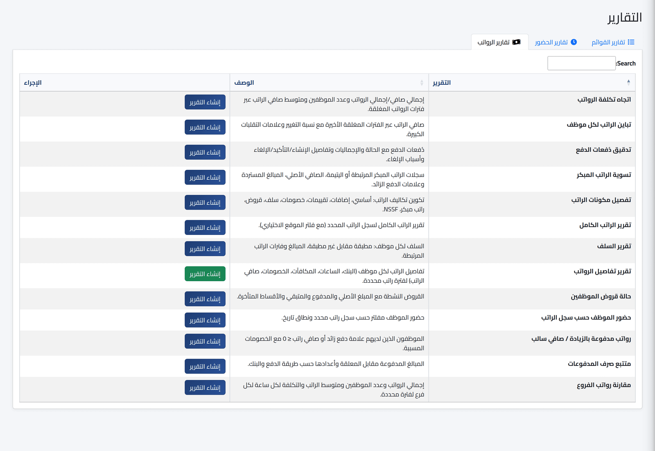
Task: Click the money icon beside تقارير الرواتب
Action: click(516, 42)
